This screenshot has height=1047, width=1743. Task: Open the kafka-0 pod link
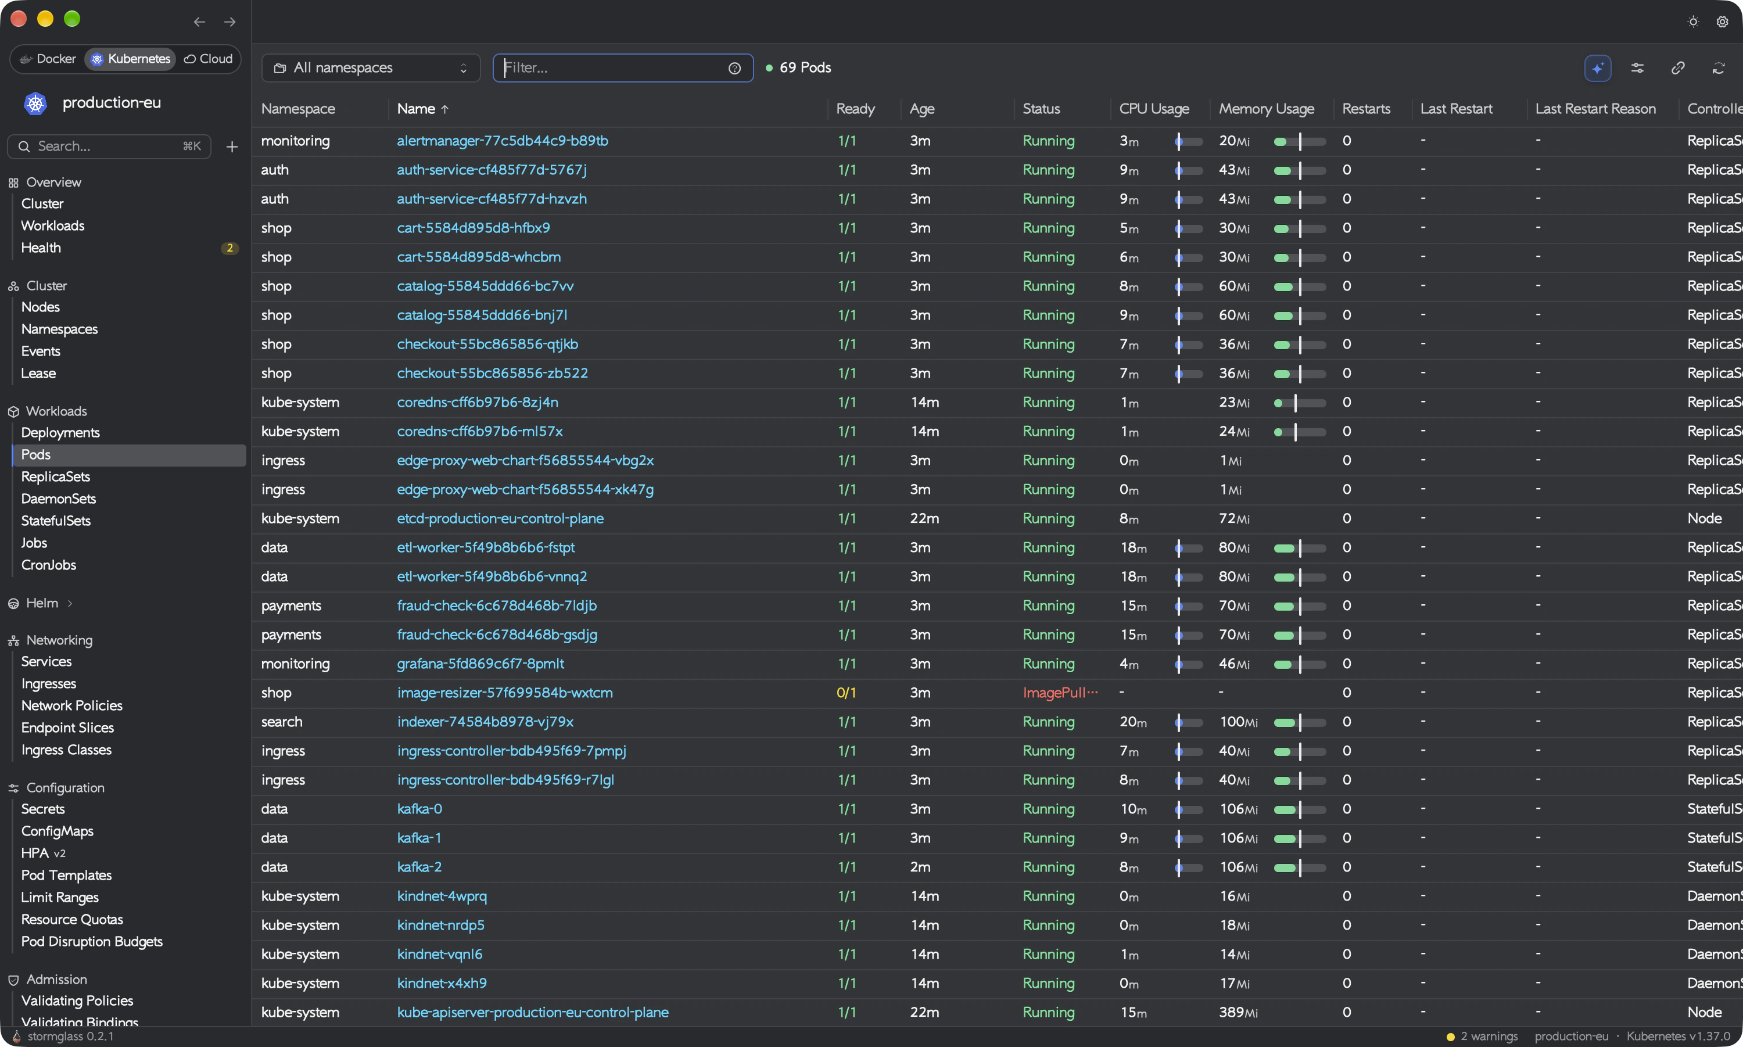pos(419,809)
